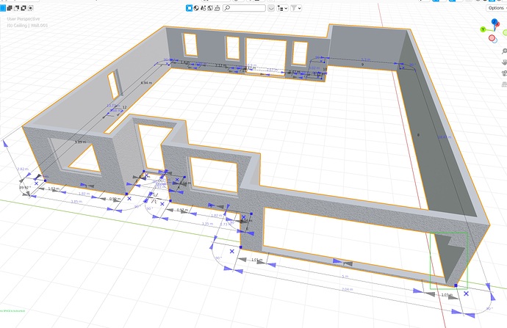Click wall number label "8"

click(418, 135)
